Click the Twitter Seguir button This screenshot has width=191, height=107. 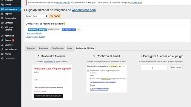[42, 30]
